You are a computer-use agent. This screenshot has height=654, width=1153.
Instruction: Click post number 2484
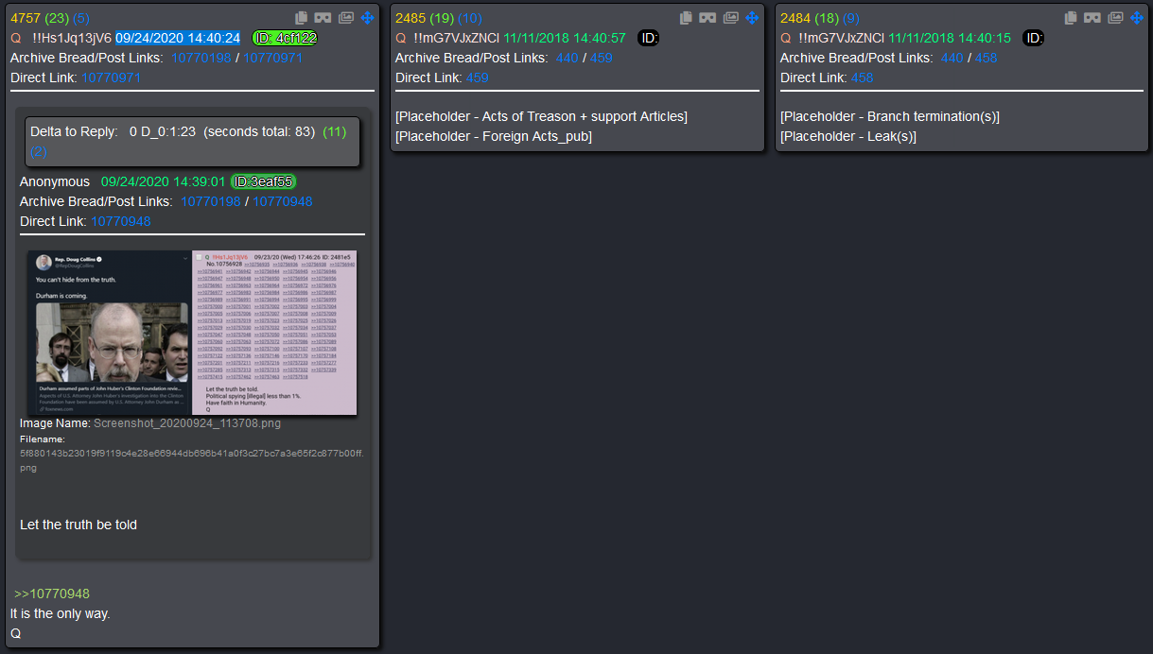click(795, 18)
